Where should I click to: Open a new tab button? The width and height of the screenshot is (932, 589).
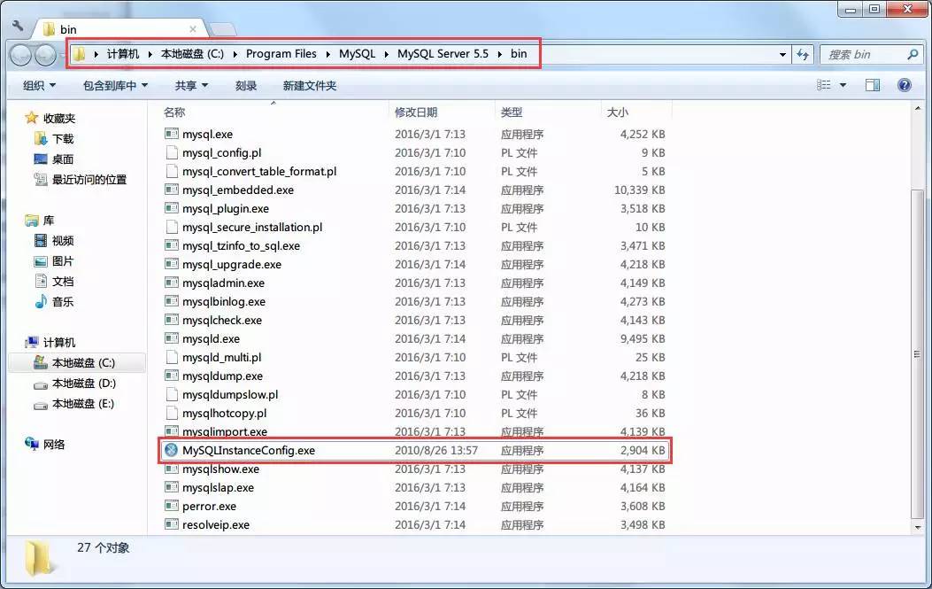pos(223,29)
